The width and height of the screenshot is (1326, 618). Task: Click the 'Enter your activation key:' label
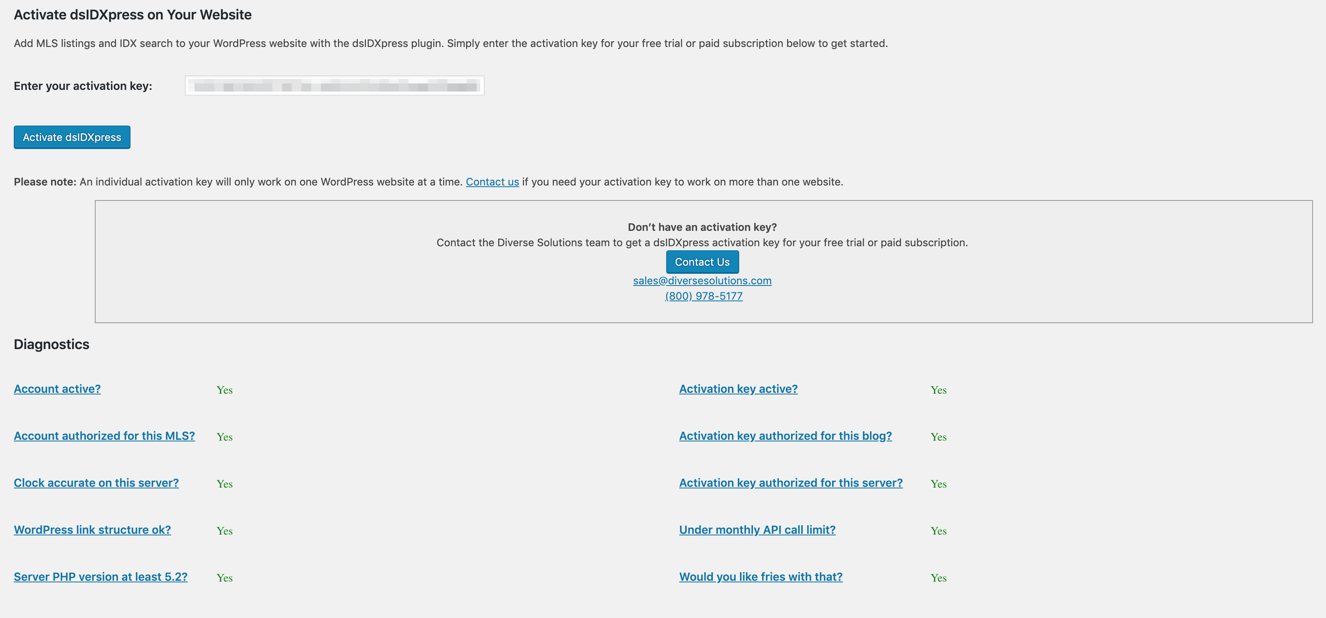83,86
